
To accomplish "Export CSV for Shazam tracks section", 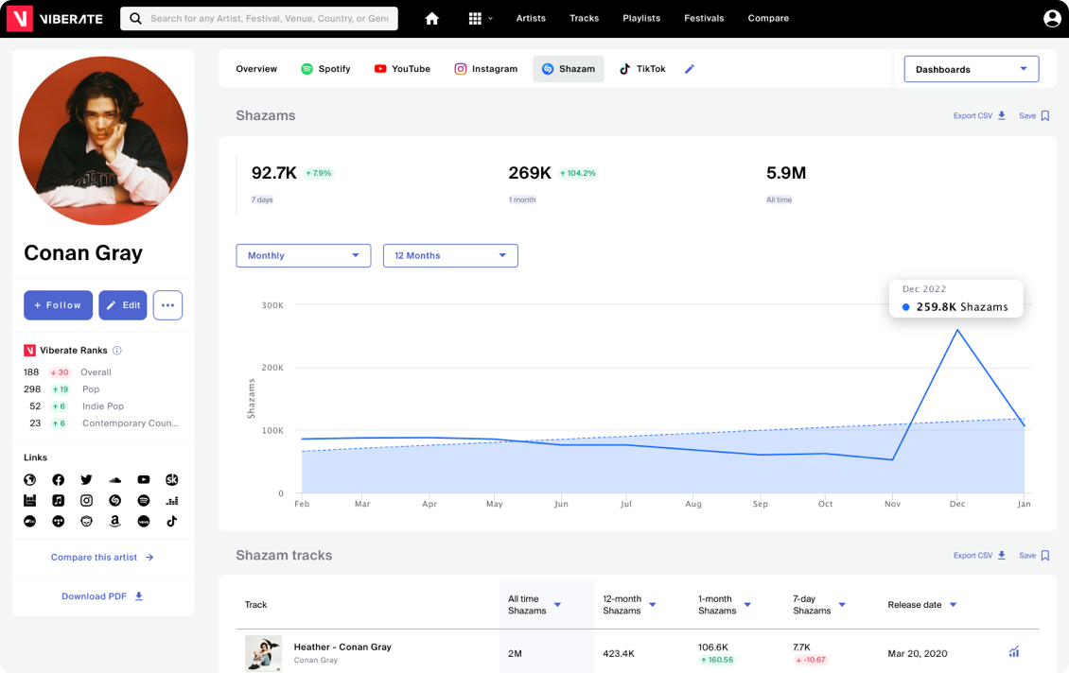I will 979,556.
